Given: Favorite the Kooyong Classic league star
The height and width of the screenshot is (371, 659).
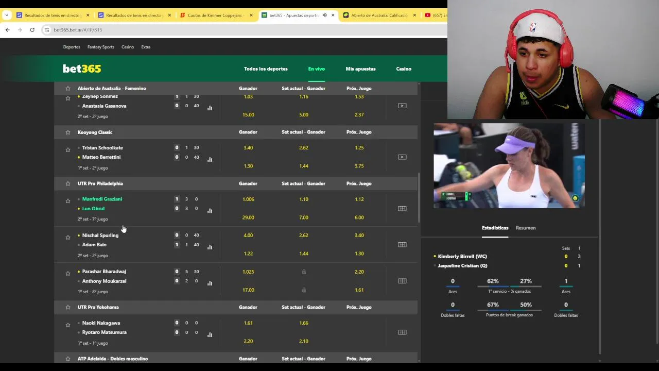Looking at the screenshot, I should pos(67,132).
